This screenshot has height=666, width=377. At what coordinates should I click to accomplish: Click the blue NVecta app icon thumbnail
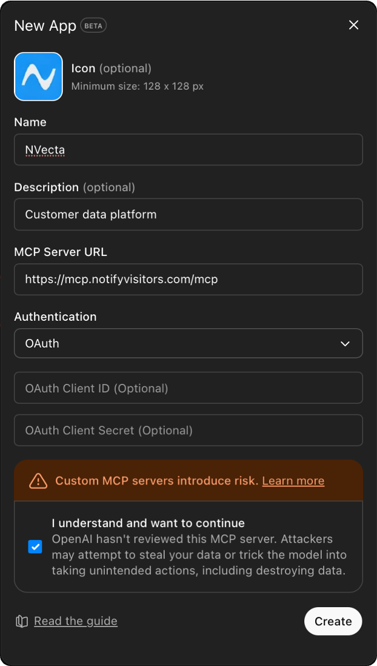pos(38,76)
